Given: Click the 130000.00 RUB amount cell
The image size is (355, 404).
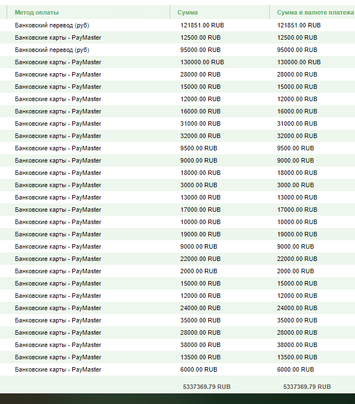Looking at the screenshot, I should click(x=202, y=62).
